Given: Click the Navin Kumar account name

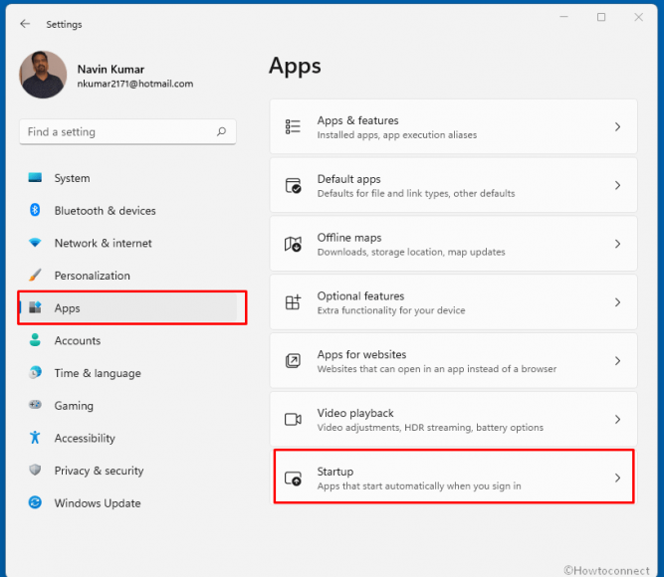Looking at the screenshot, I should (111, 69).
